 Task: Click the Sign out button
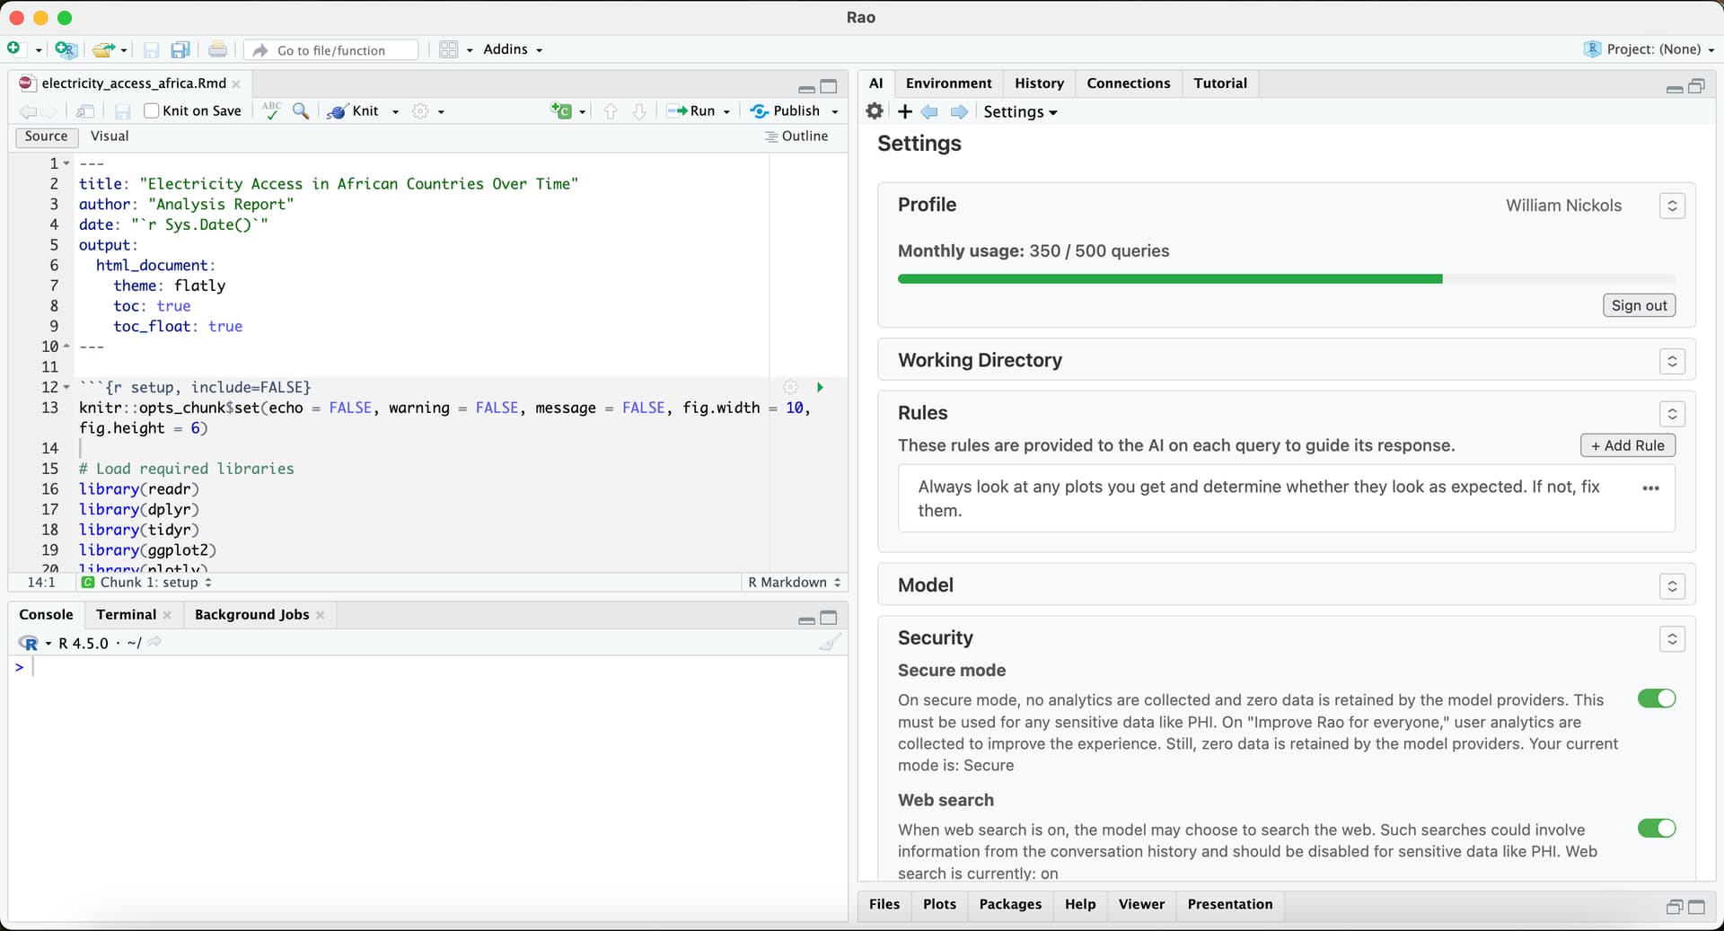click(x=1639, y=306)
